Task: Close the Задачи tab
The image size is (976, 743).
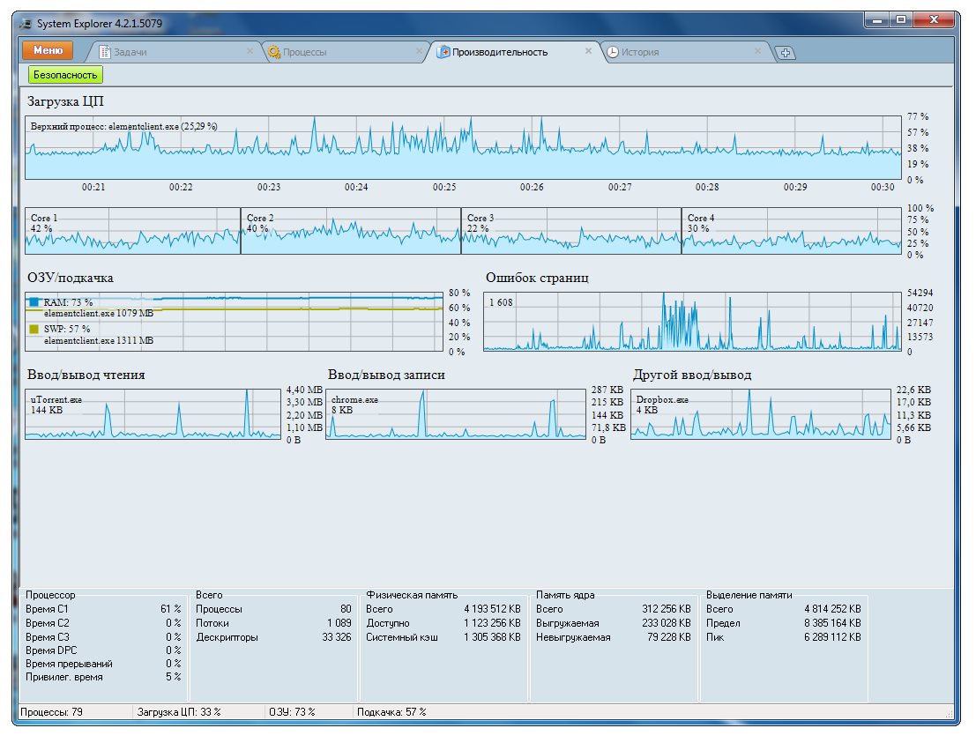Action: pos(250,51)
